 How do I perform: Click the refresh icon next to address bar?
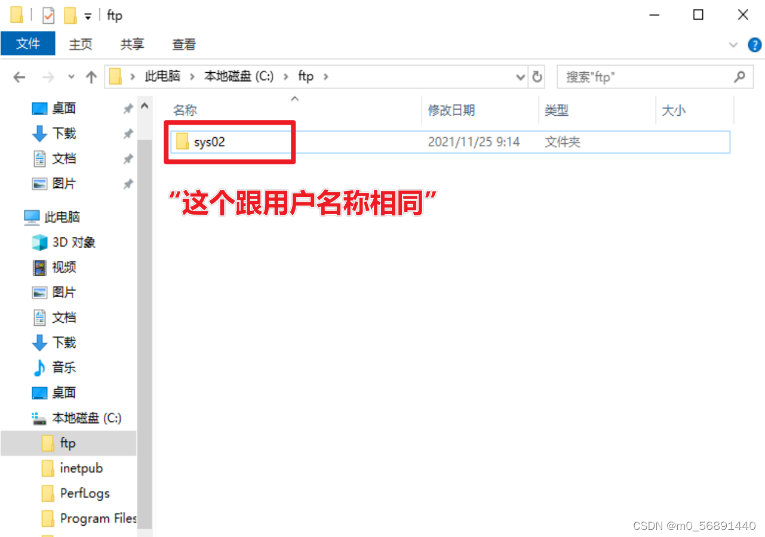pyautogui.click(x=536, y=76)
